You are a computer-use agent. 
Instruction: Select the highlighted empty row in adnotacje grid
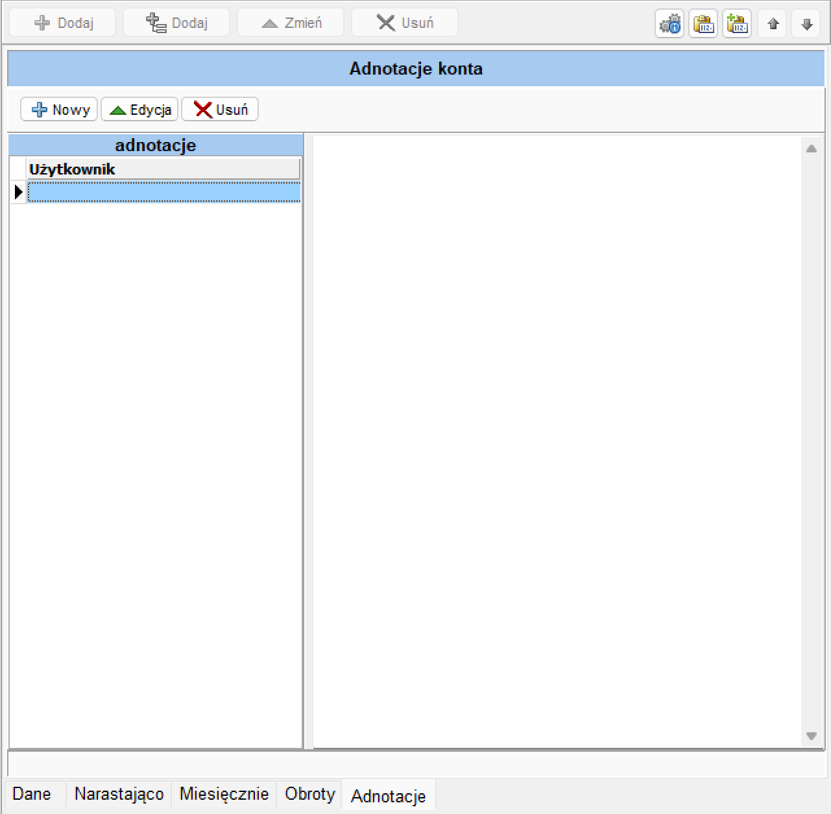(164, 192)
